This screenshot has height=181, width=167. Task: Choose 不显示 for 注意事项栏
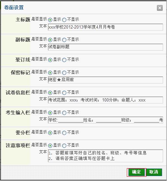tap(64, 146)
